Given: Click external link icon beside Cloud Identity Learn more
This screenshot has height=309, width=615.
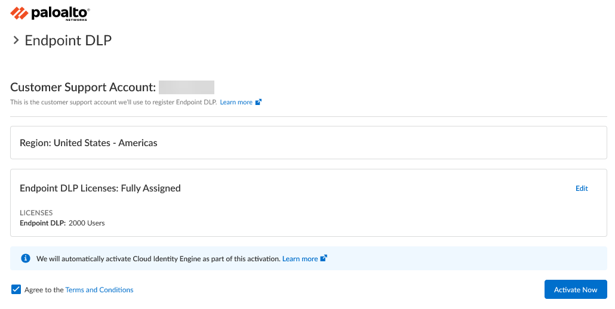Looking at the screenshot, I should [x=324, y=258].
